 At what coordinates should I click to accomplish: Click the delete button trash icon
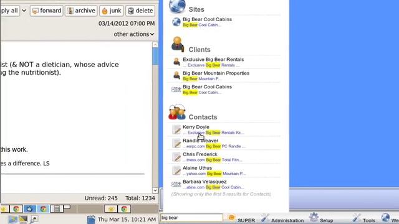131,11
